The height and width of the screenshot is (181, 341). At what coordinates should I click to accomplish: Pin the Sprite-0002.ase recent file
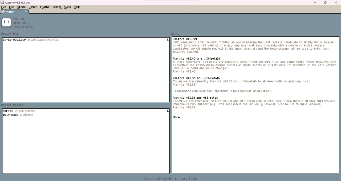(x=168, y=40)
